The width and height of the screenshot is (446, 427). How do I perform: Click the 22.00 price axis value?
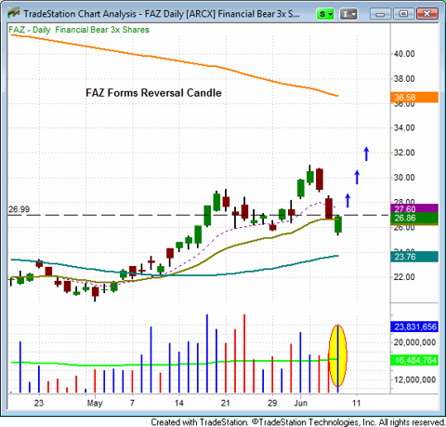(x=404, y=277)
